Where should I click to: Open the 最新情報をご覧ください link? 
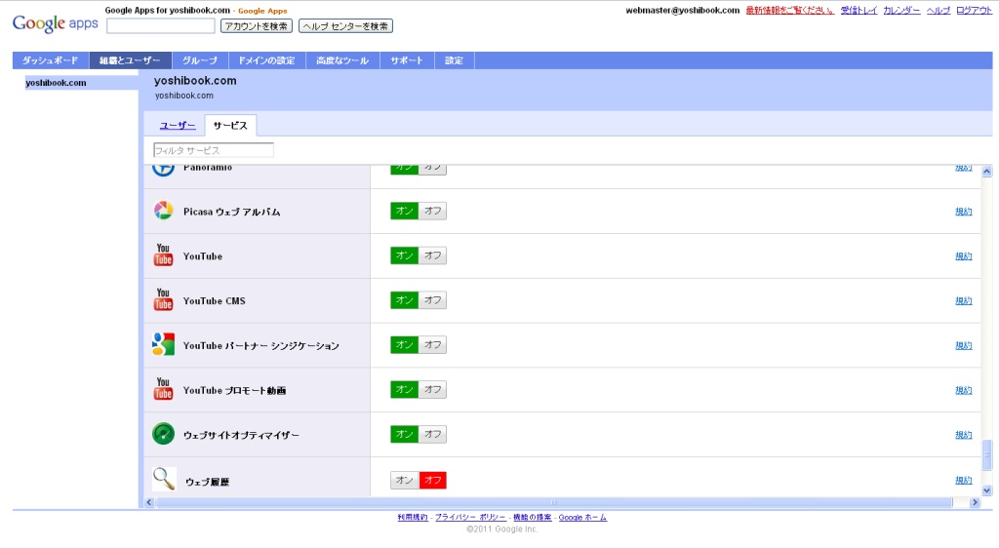(x=790, y=10)
